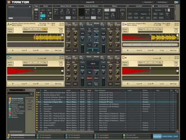Select the highlighted deck C button in the Decks panel
The height and width of the screenshot is (140, 186).
coord(43,16)
